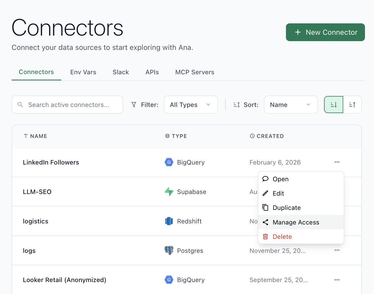Select the Supabase icon on the LLM-SEO row

pos(169,192)
